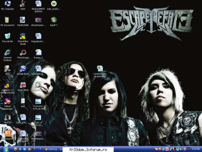
Task: Switch to the Desktop Chrome taskbar window
Action: 53,149
